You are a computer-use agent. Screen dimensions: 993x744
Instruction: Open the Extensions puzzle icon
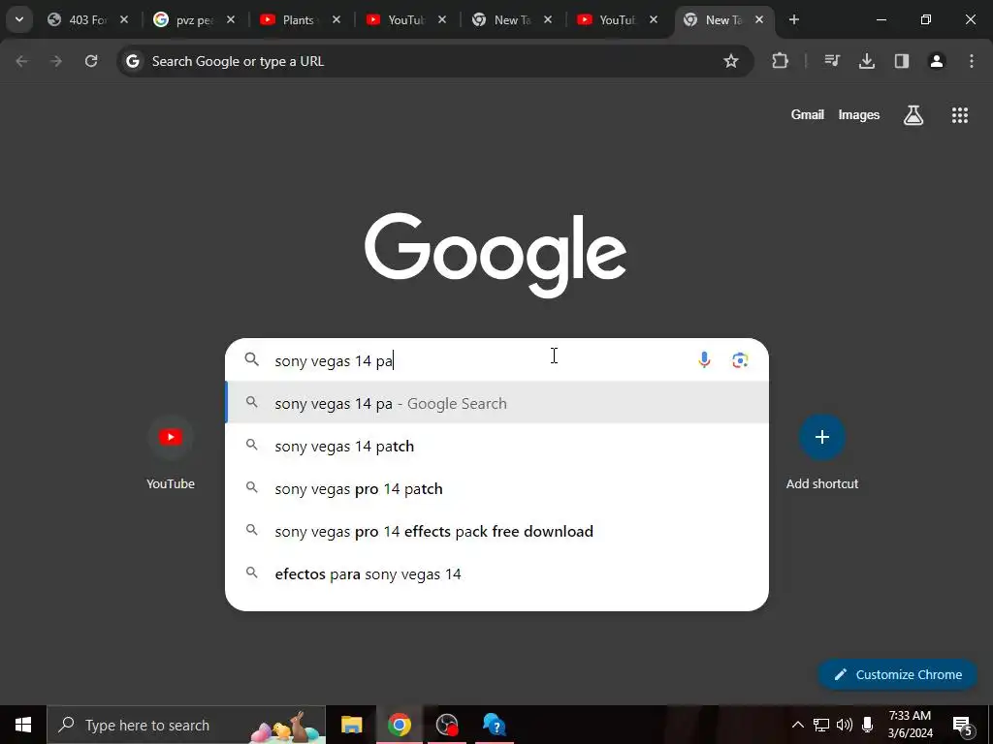point(781,61)
